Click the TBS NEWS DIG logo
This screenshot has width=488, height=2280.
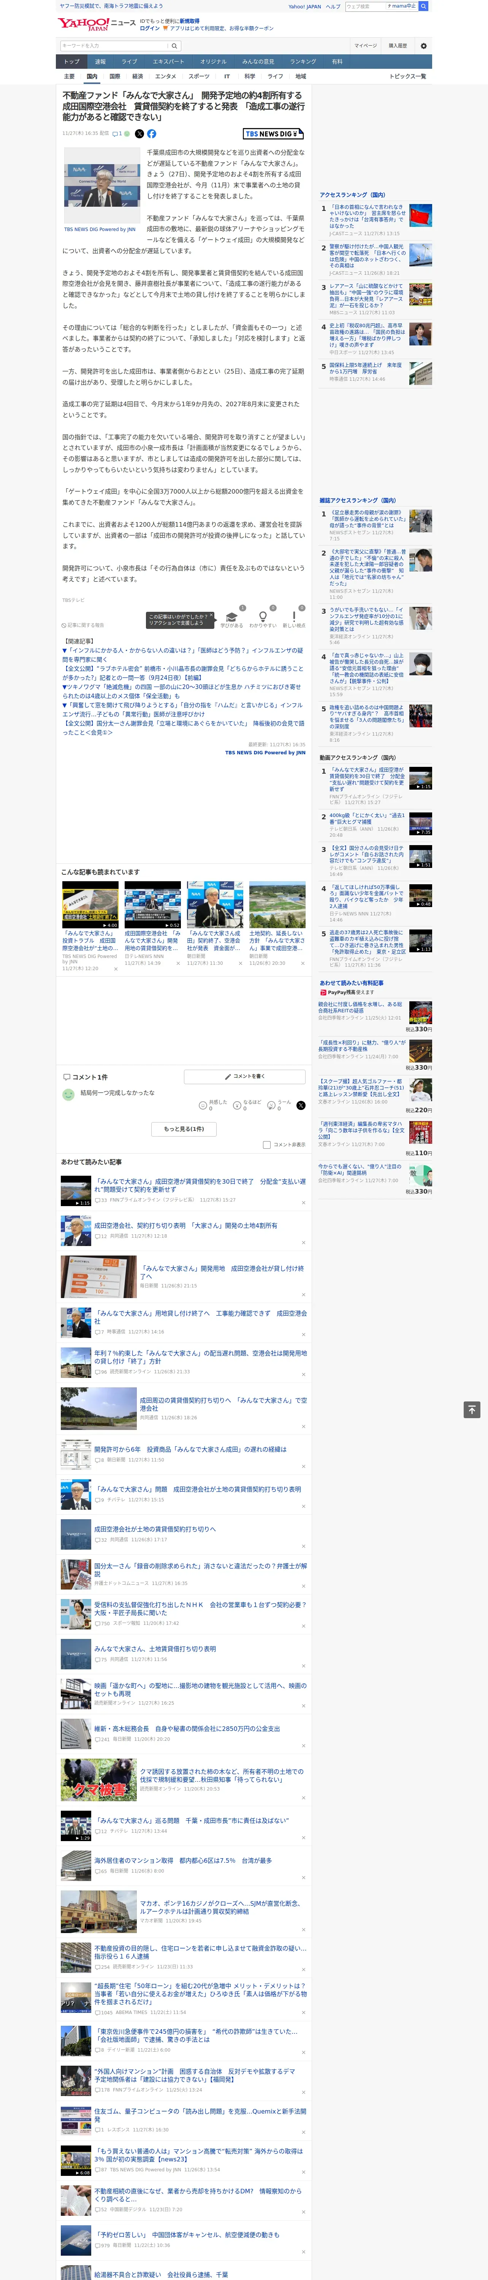(x=273, y=134)
